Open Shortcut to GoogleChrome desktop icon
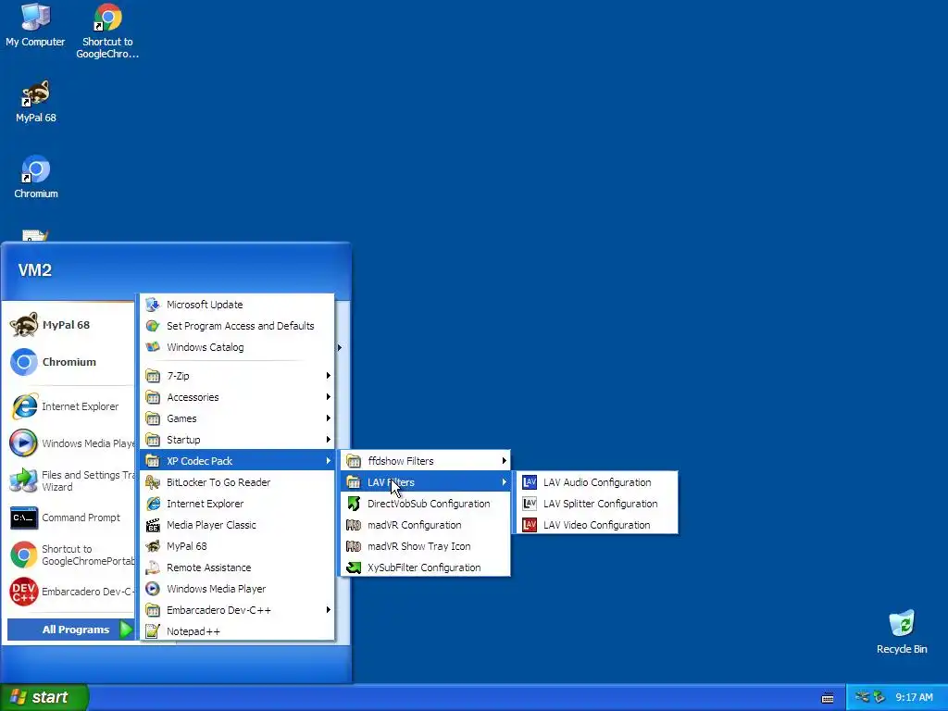 coord(107,31)
